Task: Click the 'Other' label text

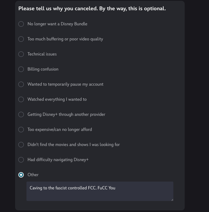Action: 33,175
